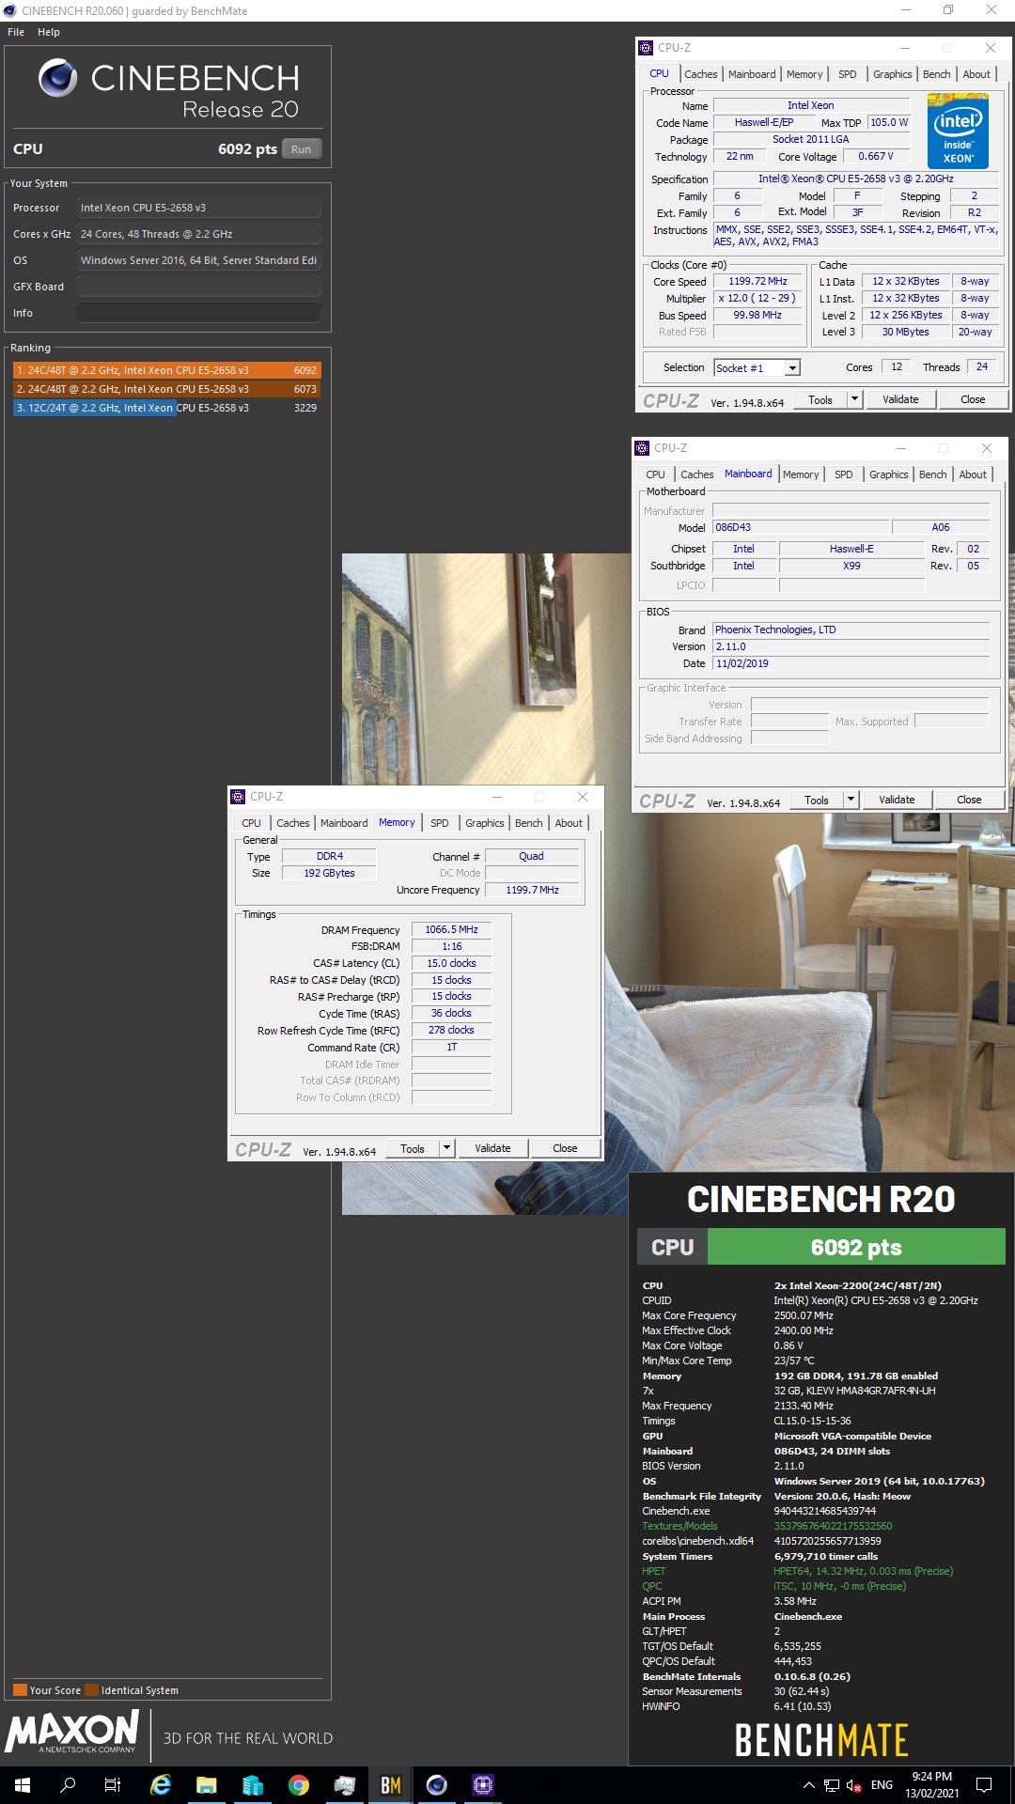Open SPD tab in Memory CPU-Z window
The width and height of the screenshot is (1015, 1804).
pos(439,823)
